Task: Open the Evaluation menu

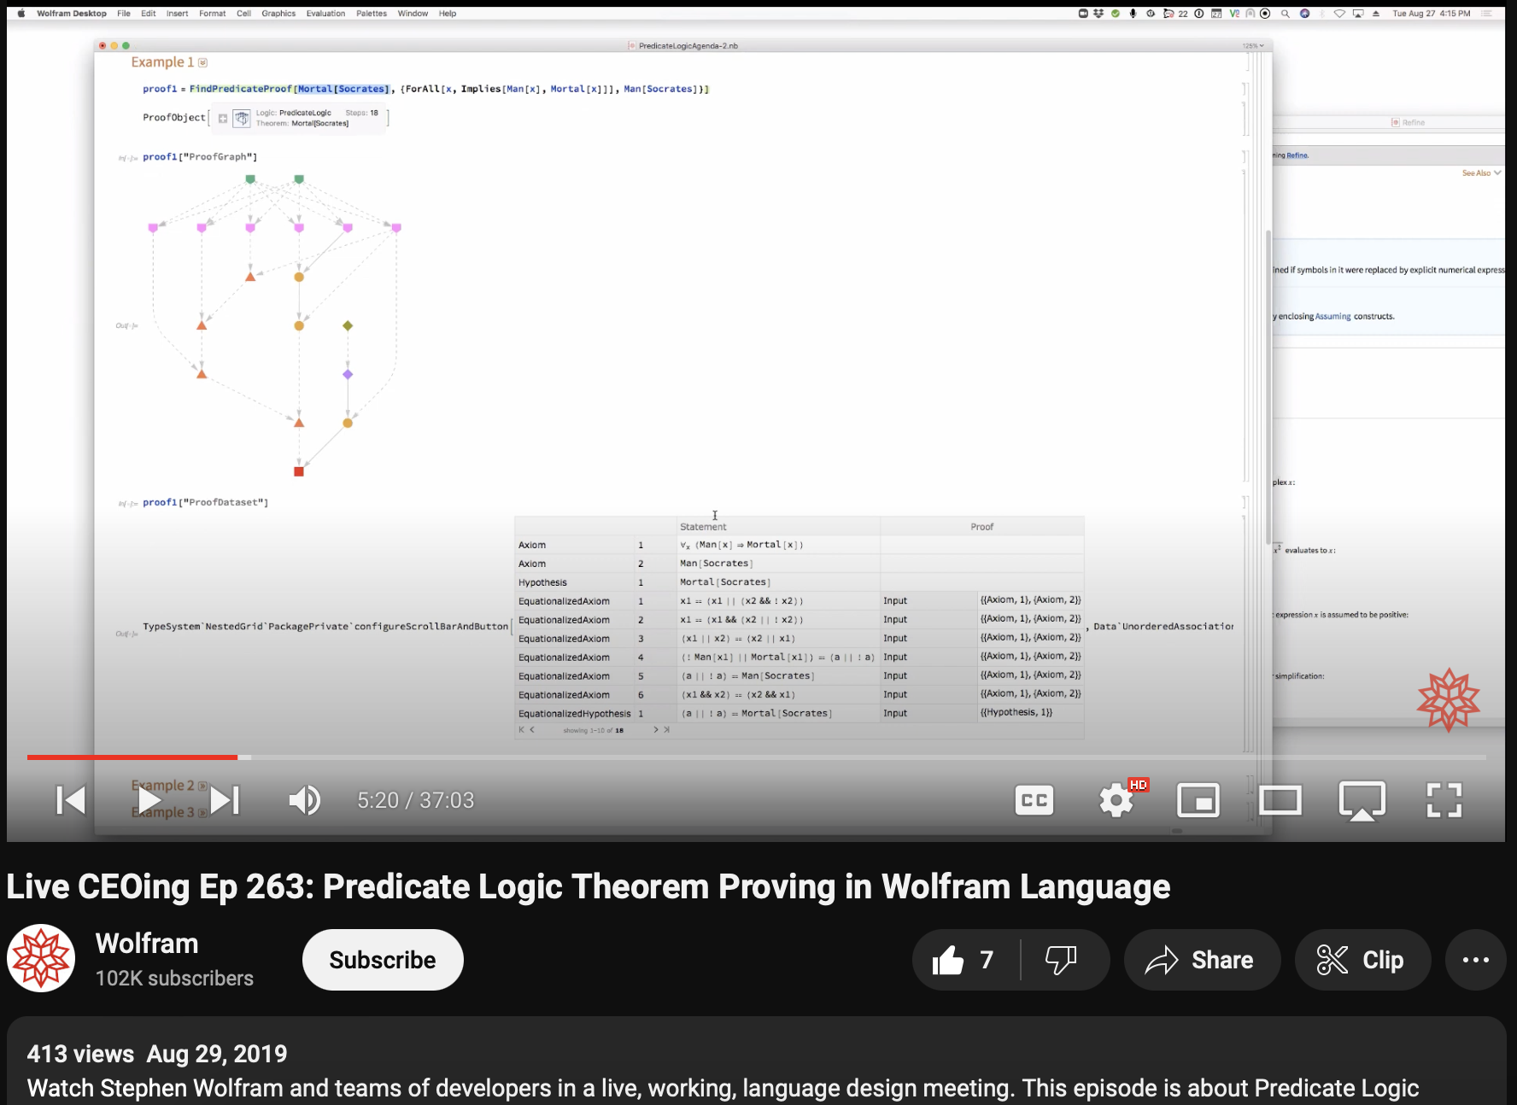Action: 326,14
